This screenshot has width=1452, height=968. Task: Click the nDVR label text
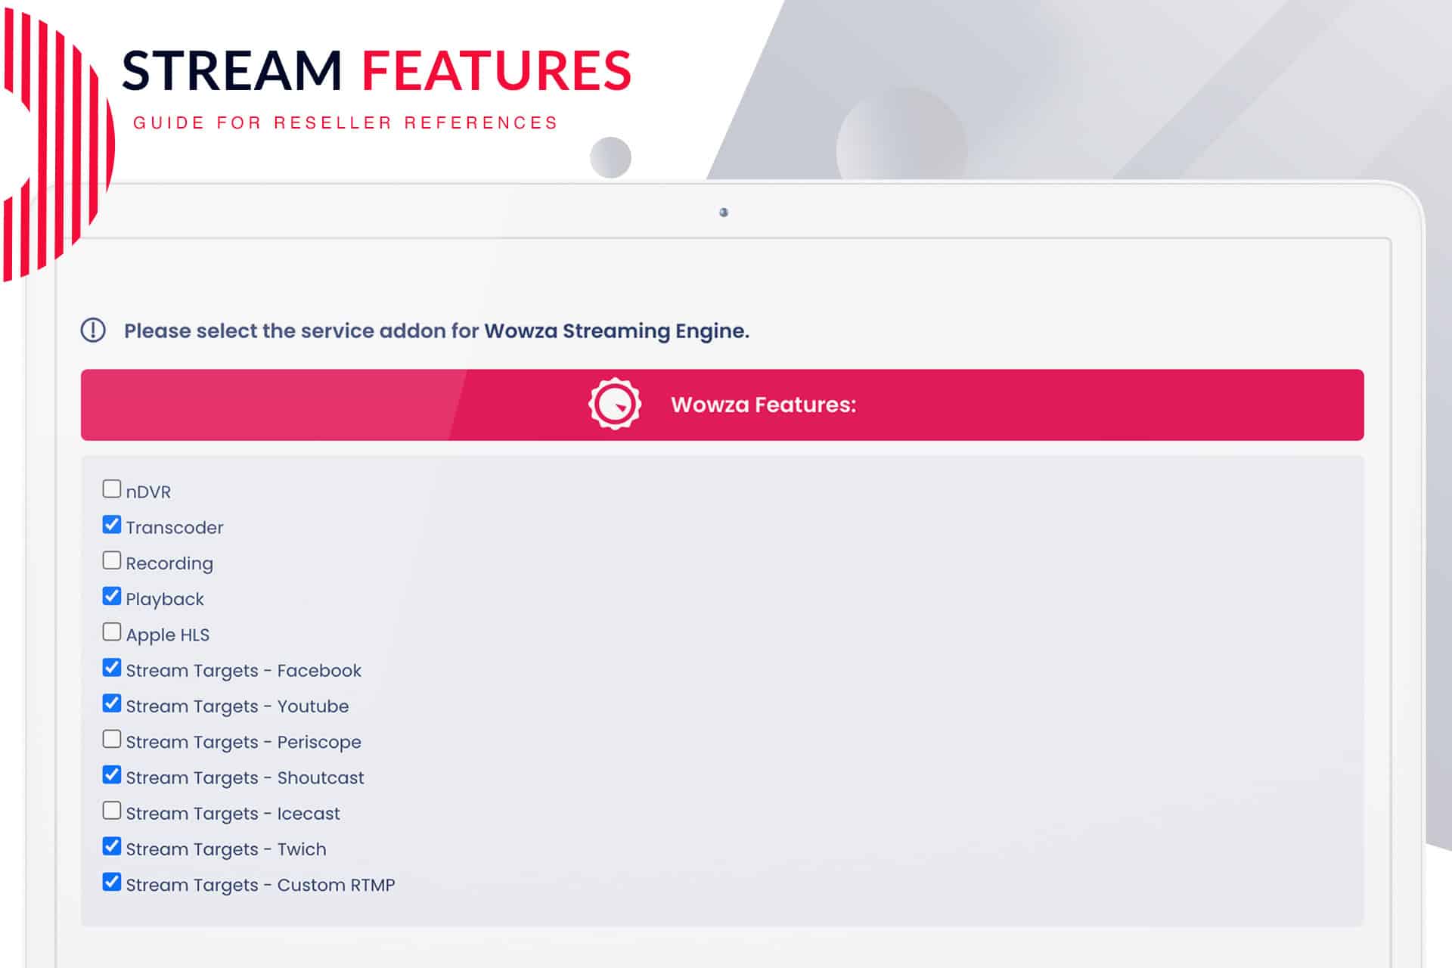[148, 492]
